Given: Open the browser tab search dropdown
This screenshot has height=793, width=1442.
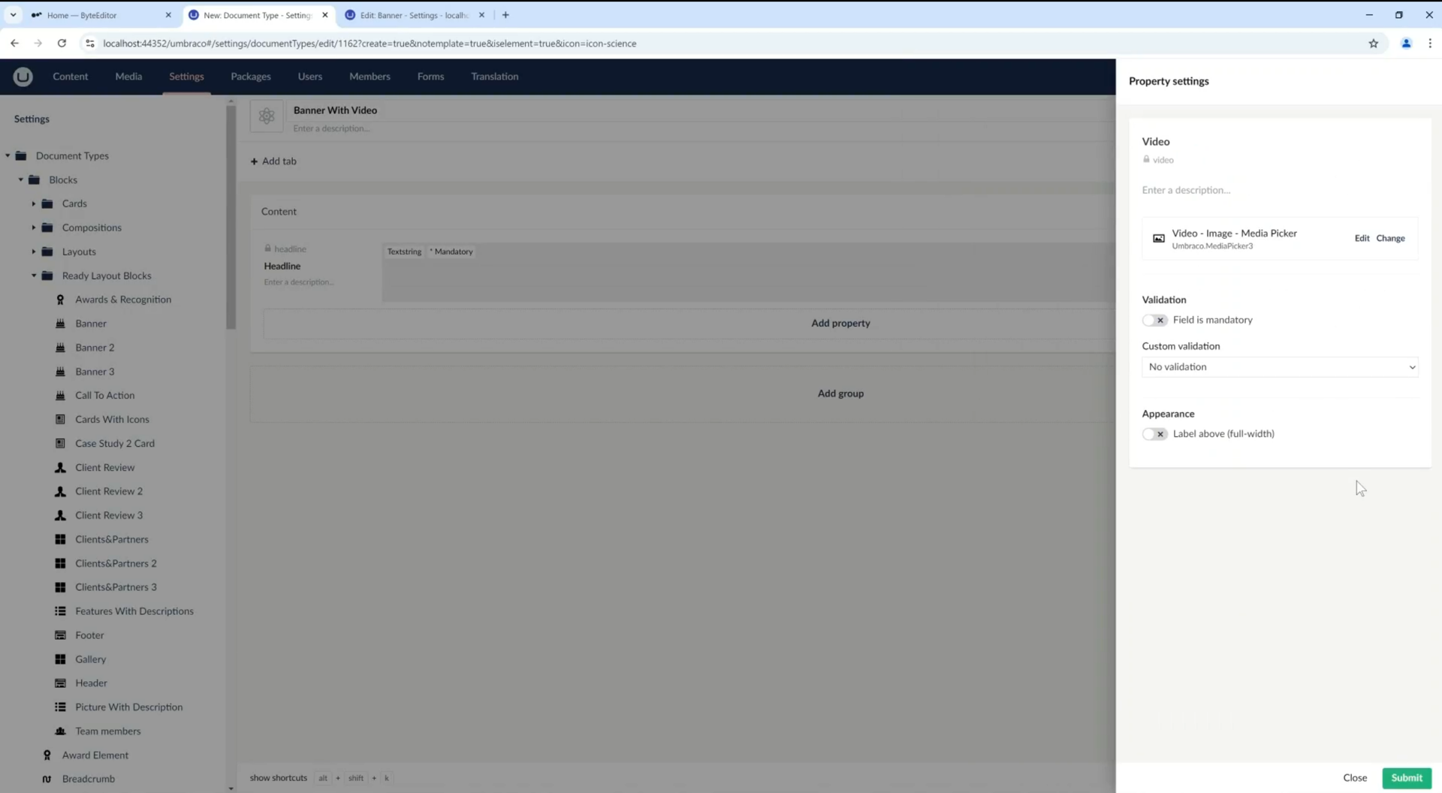Looking at the screenshot, I should pyautogui.click(x=13, y=15).
